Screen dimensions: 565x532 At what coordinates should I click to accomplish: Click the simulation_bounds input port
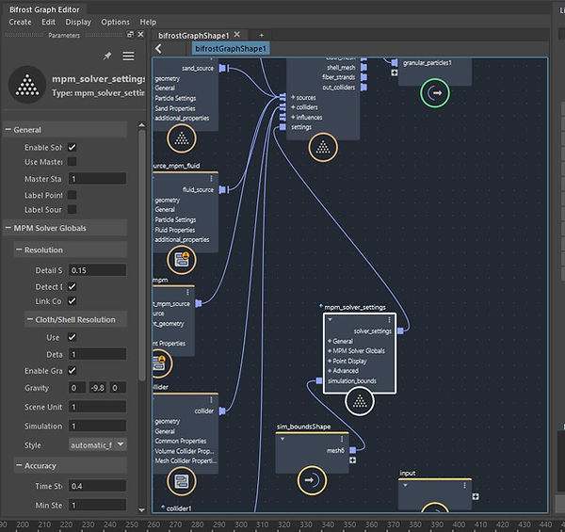pos(319,380)
